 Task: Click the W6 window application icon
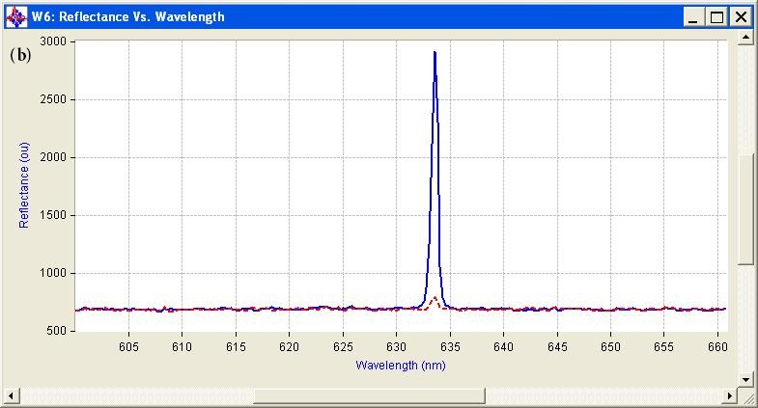(x=16, y=17)
